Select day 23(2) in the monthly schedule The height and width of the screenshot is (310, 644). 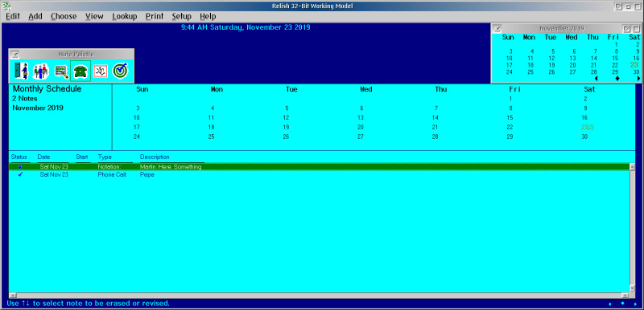(x=588, y=128)
